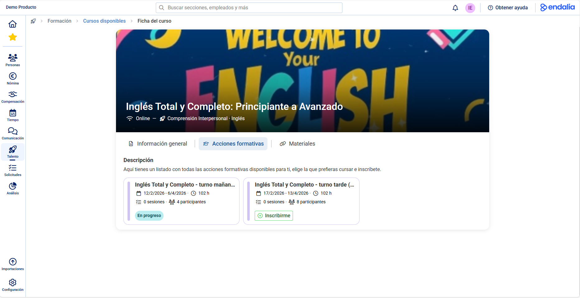Click "4 participantes" text
This screenshot has height=298, width=580.
191,202
